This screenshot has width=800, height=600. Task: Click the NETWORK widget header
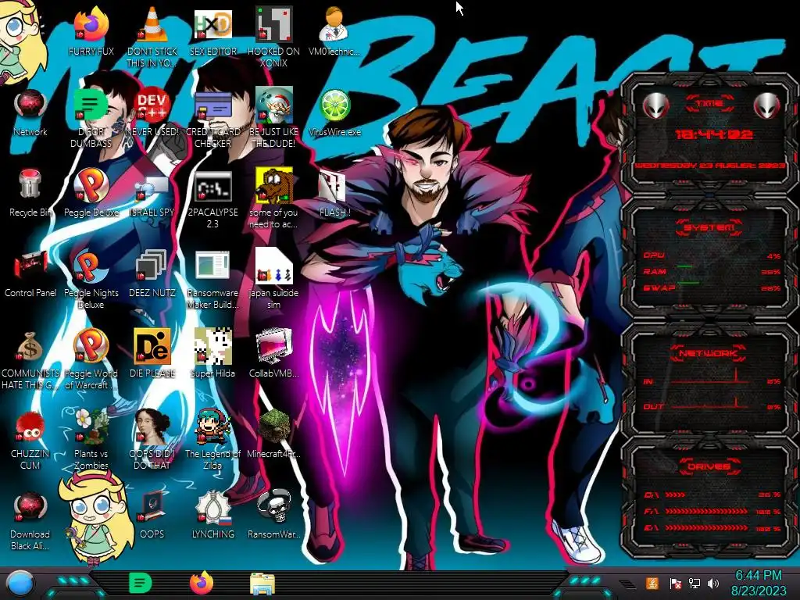point(709,353)
